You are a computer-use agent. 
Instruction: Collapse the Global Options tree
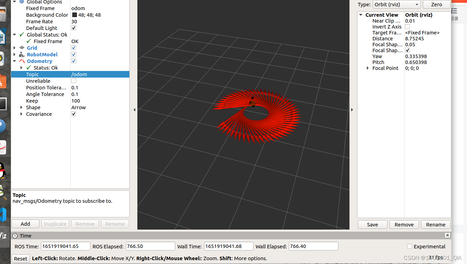click(x=15, y=2)
